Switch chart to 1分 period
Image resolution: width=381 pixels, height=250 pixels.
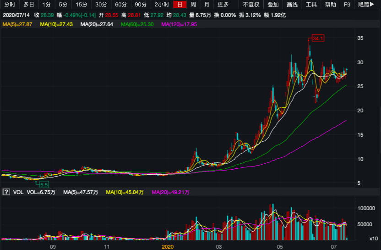coord(47,5)
